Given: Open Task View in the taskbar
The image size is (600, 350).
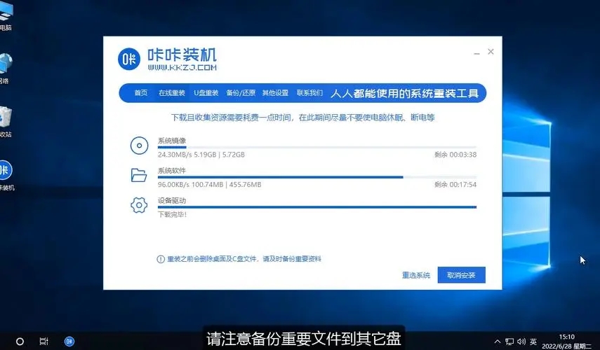Looking at the screenshot, I should click(x=44, y=341).
